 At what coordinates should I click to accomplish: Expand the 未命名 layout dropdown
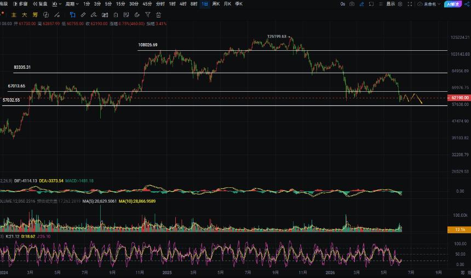[432, 4]
